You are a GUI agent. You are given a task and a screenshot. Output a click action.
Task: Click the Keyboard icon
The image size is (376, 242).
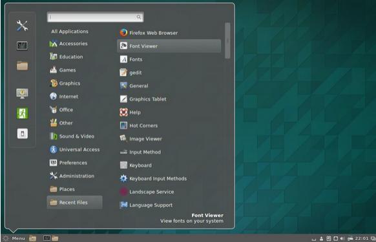point(123,165)
